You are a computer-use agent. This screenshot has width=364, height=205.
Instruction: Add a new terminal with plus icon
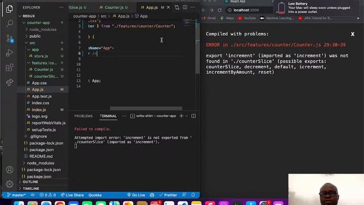click(x=181, y=116)
